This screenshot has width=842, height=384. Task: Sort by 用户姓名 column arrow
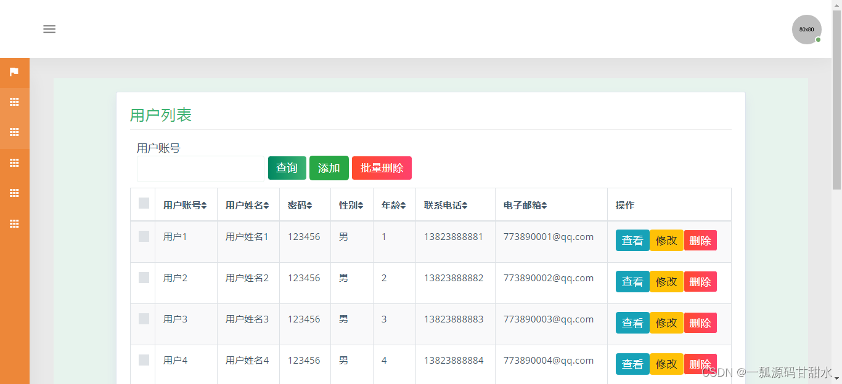click(266, 206)
